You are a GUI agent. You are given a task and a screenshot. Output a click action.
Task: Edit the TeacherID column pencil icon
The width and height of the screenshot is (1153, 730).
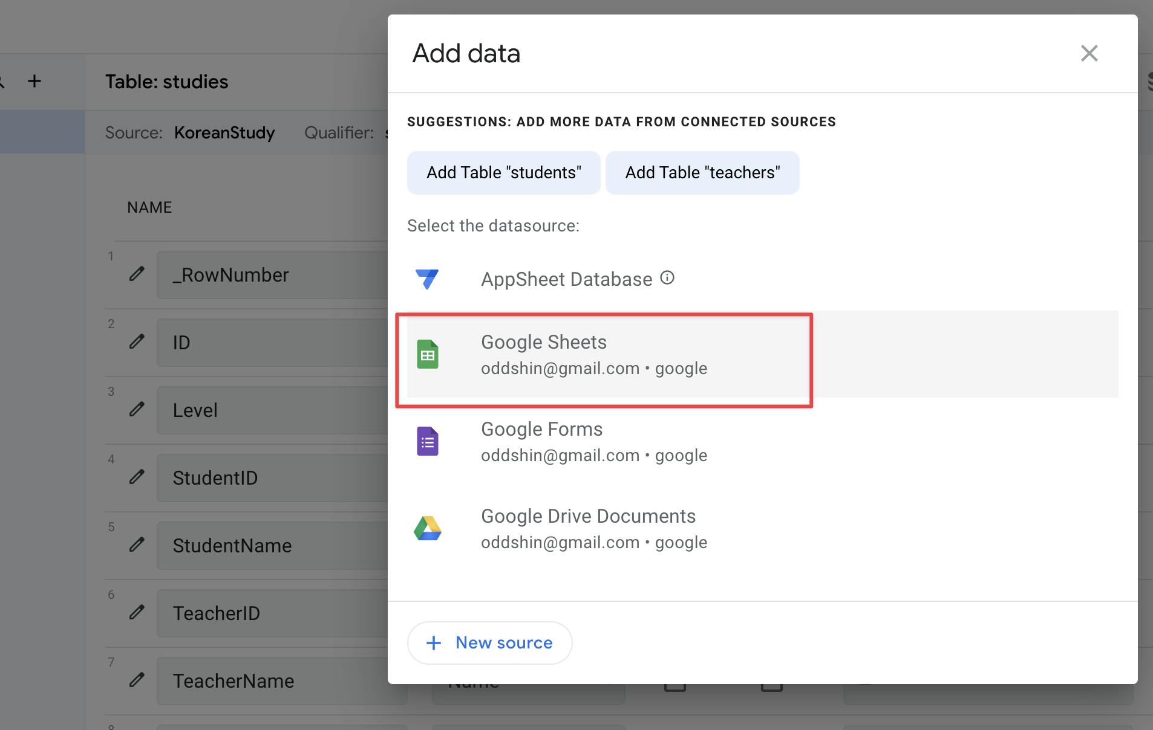(137, 613)
